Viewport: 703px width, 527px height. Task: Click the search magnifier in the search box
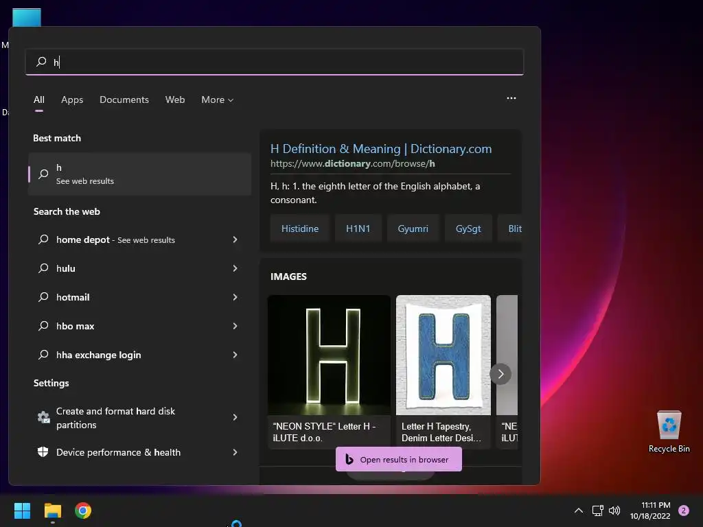[x=41, y=61]
